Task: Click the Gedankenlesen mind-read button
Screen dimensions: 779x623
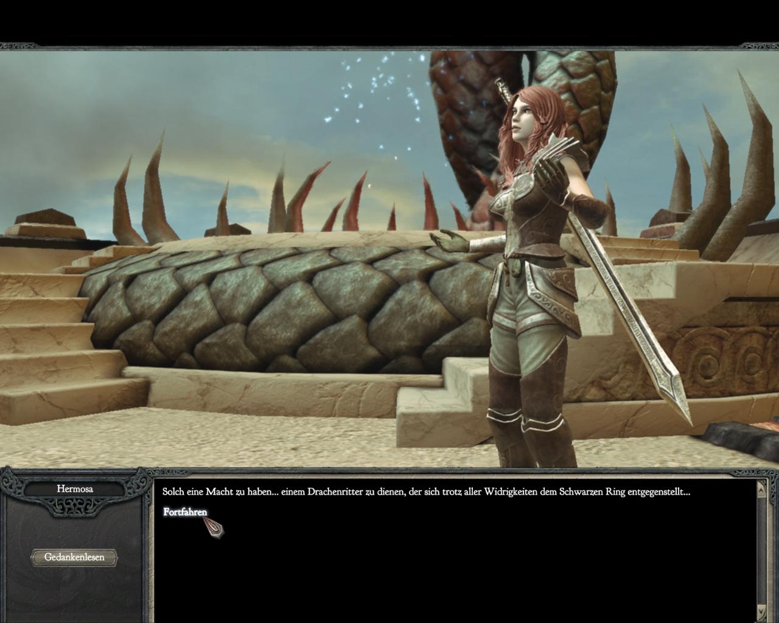Action: pos(74,557)
